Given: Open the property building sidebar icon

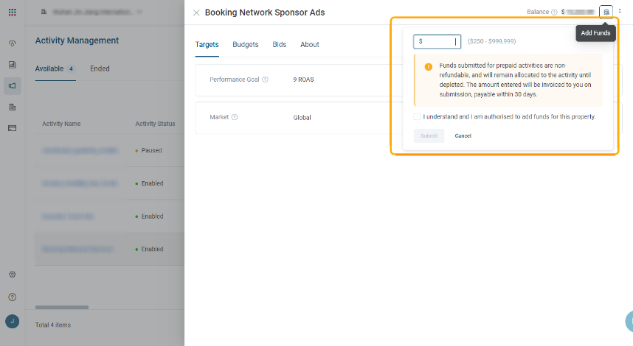Looking at the screenshot, I should [12, 107].
